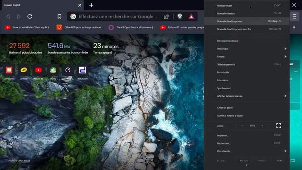The image size is (302, 170).
Task: Toggle fullscreen with the zoom fullscreen icon
Action: pos(278,126)
